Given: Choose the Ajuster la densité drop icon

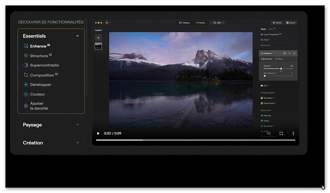Looking at the screenshot, I should click(x=26, y=106).
